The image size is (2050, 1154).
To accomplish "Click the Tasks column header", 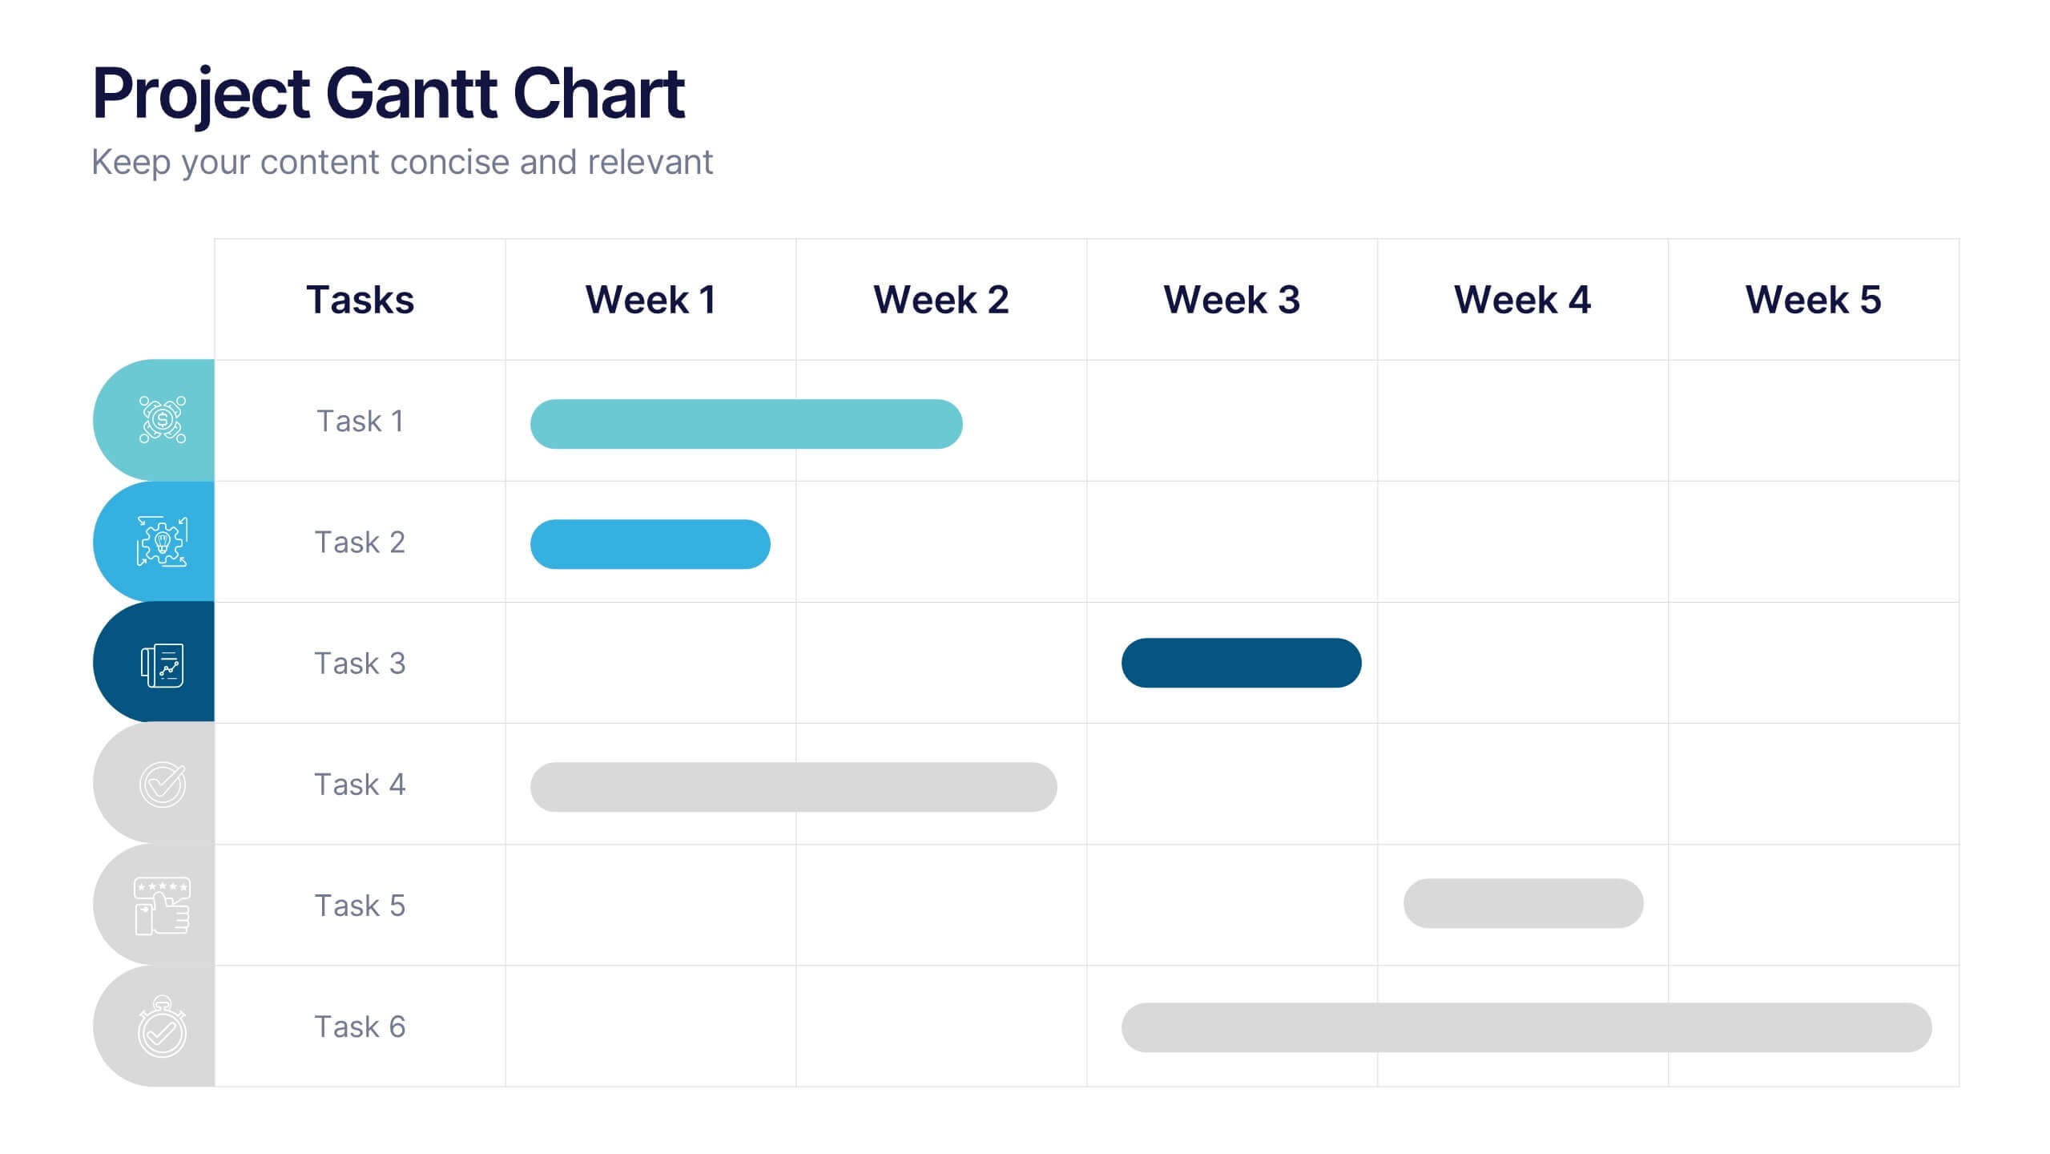I will point(360,300).
